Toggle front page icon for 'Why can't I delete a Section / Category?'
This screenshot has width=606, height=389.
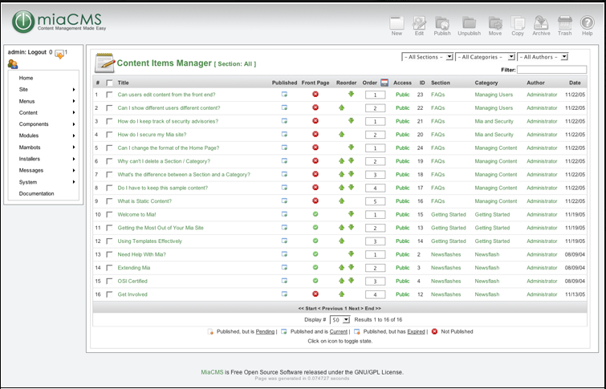[x=315, y=160]
